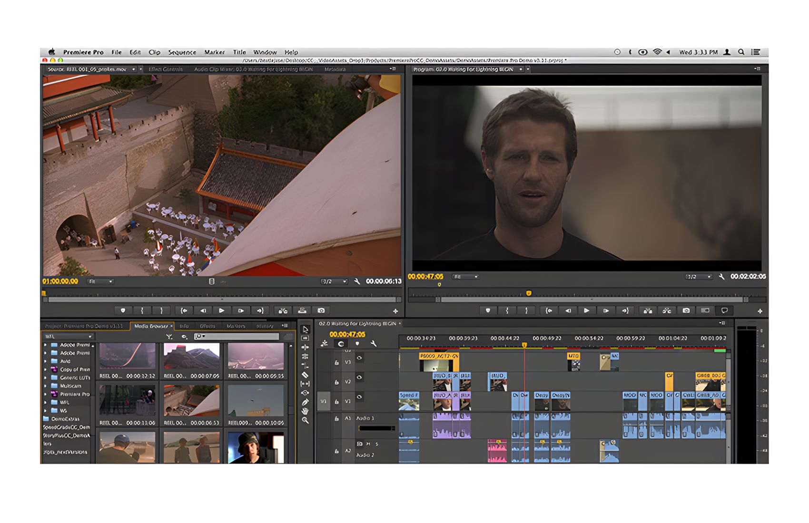Select the Pen tool
The width and height of the screenshot is (809, 523).
306,402
